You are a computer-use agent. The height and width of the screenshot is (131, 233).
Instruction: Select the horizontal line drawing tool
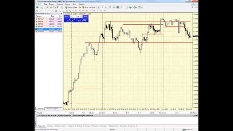[x=48, y=11]
